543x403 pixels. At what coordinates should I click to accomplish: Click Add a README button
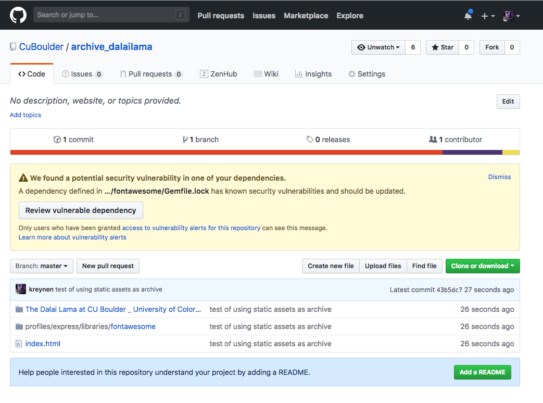coord(483,372)
